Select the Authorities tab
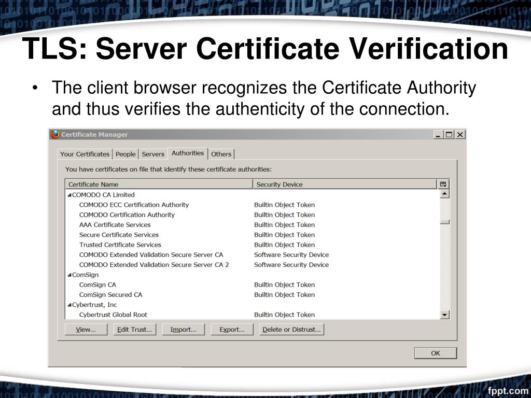The height and width of the screenshot is (398, 531). (188, 153)
